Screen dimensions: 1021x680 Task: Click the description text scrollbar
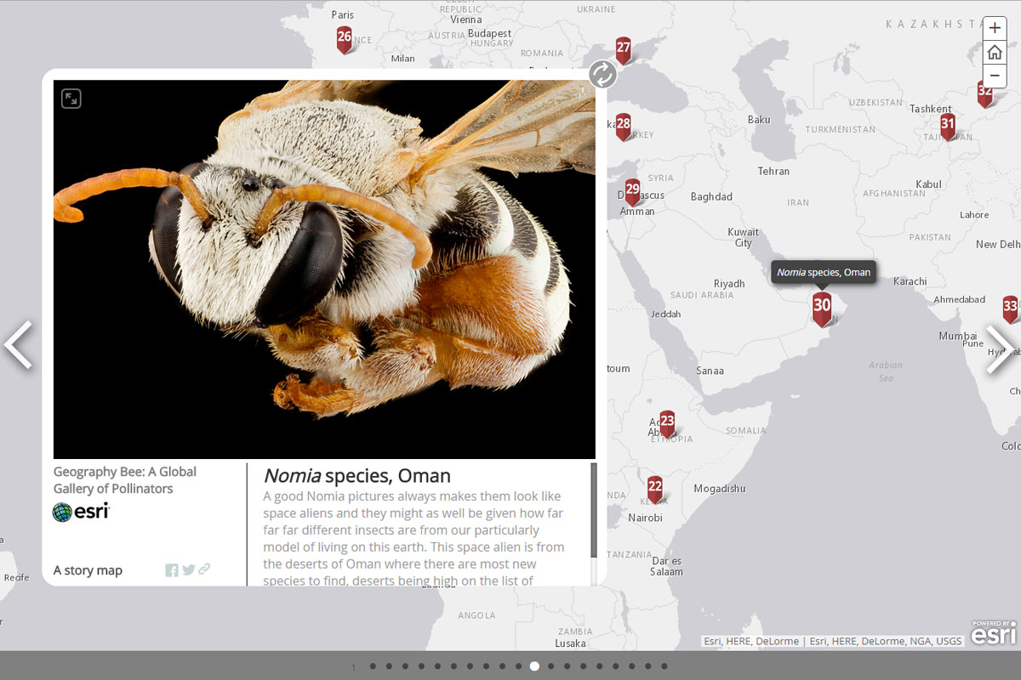pyautogui.click(x=594, y=510)
